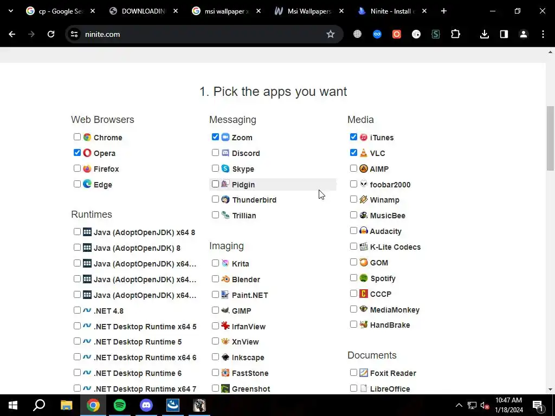
Task: Click the AIMP icon
Action: (x=364, y=168)
